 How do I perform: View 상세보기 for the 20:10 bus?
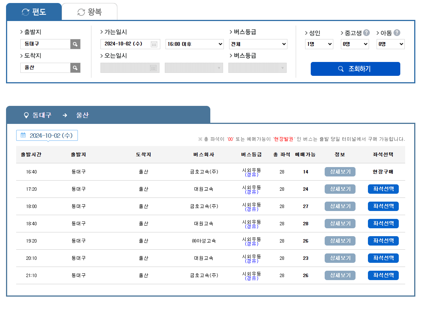point(340,258)
